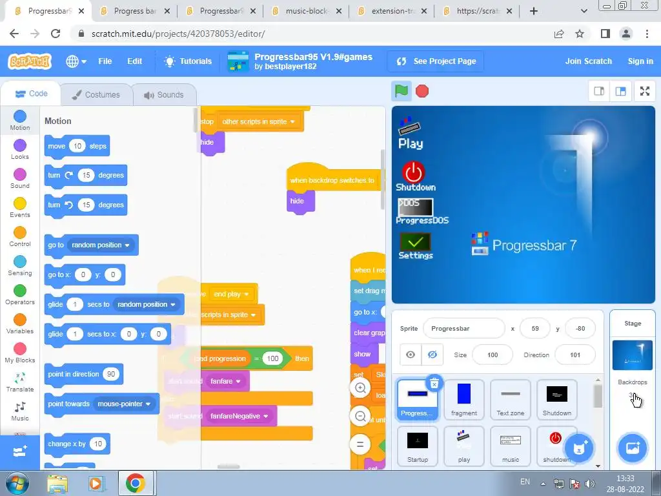Screen dimensions: 661x496
Task: Click the sprite Direction field
Action: [x=575, y=355]
